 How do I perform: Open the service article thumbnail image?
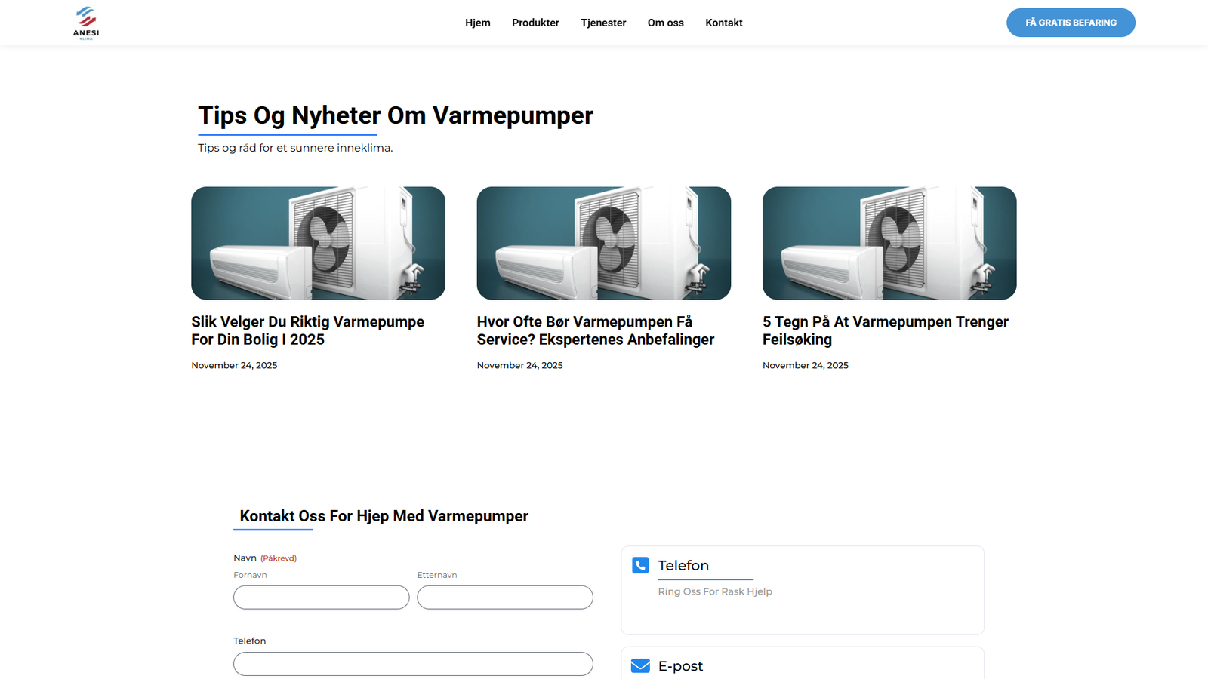click(603, 243)
